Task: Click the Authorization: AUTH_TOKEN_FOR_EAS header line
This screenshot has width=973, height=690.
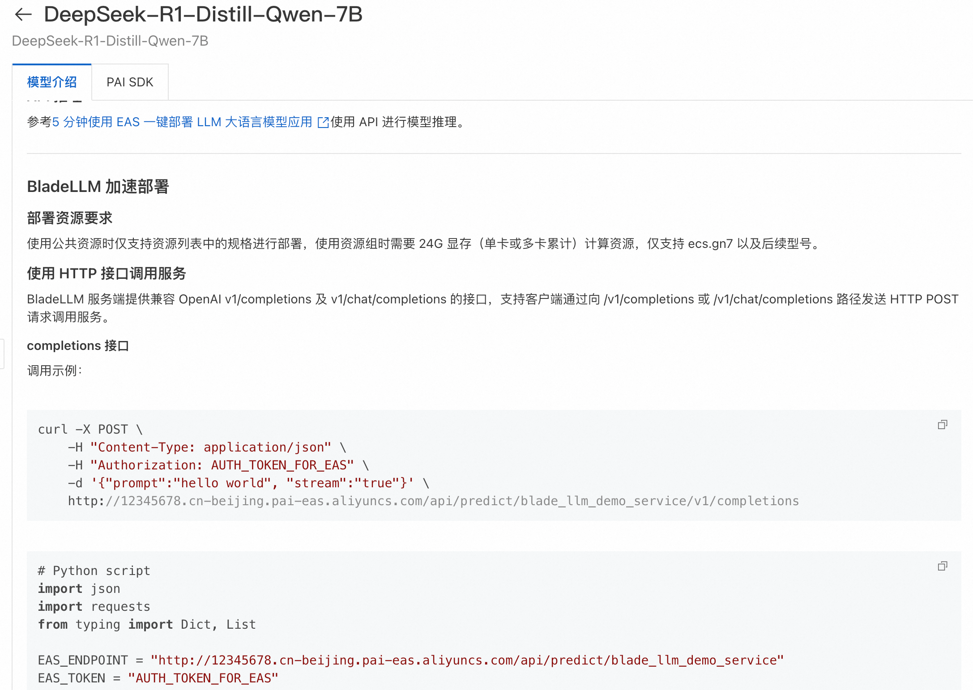Action: 218,465
